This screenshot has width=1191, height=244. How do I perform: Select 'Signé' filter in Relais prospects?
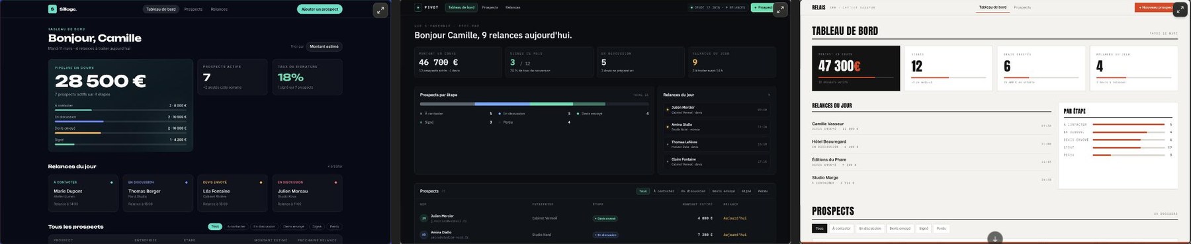924,228
